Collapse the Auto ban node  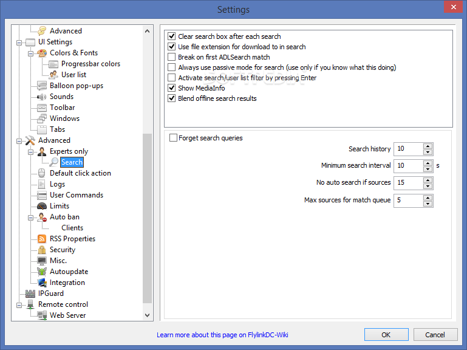31,218
